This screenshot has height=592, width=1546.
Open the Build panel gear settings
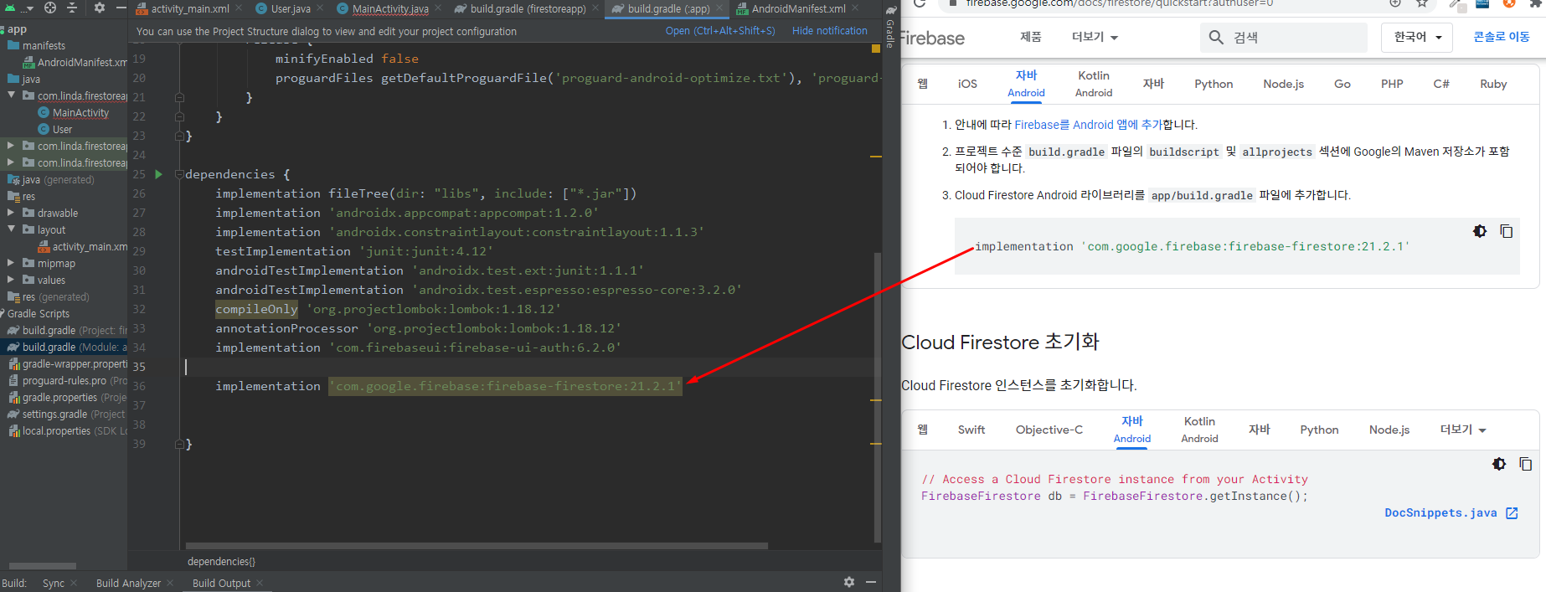point(849,582)
